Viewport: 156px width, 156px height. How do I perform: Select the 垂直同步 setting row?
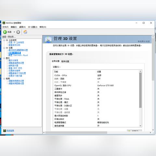(96, 96)
